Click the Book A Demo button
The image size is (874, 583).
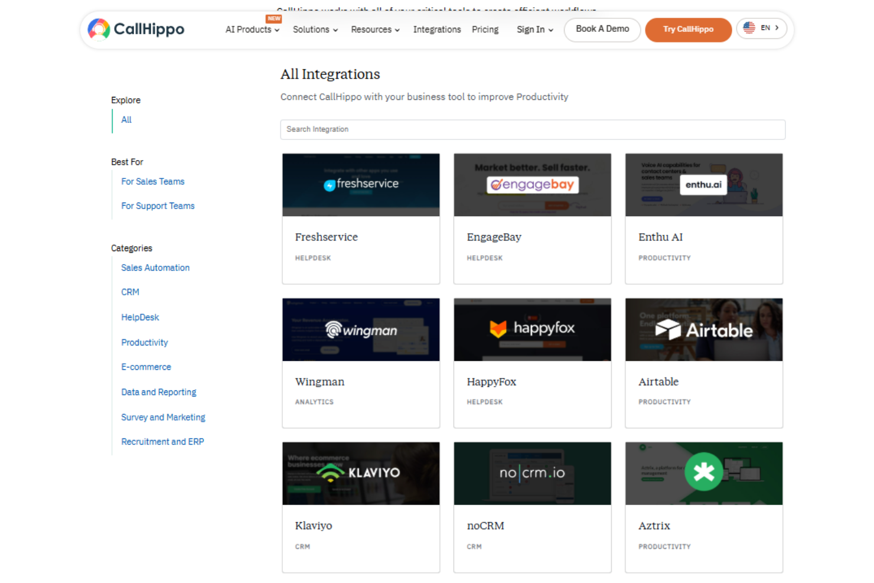point(602,30)
